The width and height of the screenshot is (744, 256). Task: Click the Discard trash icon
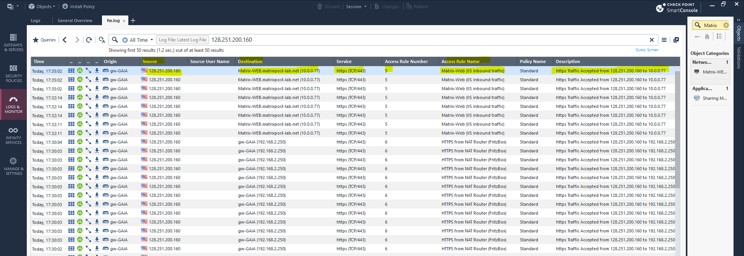click(x=320, y=7)
